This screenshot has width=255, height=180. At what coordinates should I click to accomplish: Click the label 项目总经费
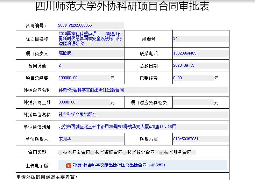coord(37,78)
